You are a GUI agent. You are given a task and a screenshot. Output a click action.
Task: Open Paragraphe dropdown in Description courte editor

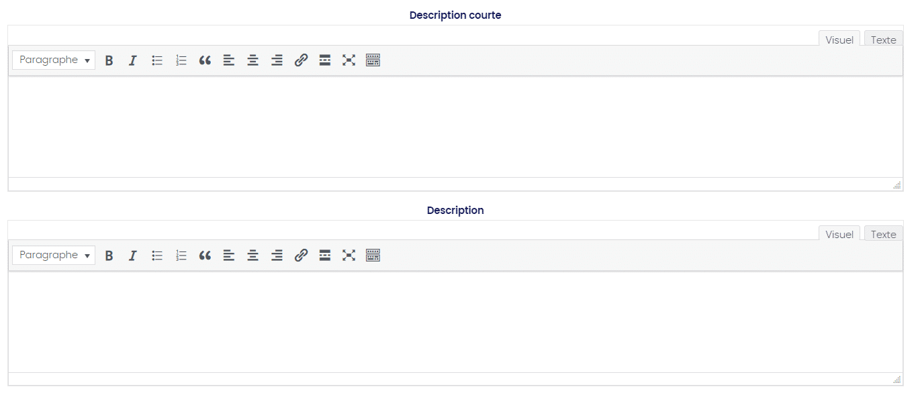coord(54,60)
